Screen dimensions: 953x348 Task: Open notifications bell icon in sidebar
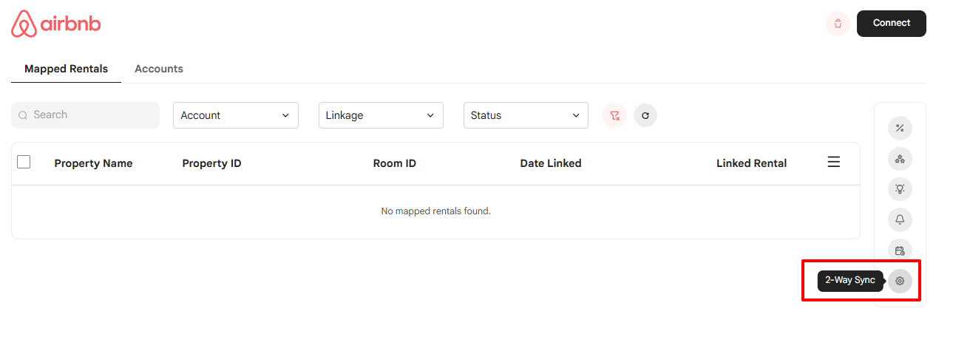tap(900, 219)
